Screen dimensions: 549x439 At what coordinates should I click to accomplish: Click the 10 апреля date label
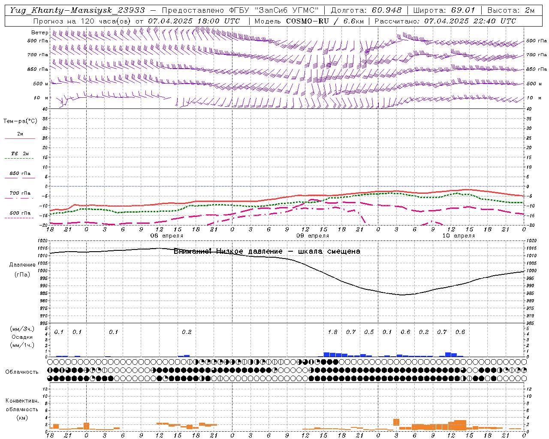pos(459,236)
